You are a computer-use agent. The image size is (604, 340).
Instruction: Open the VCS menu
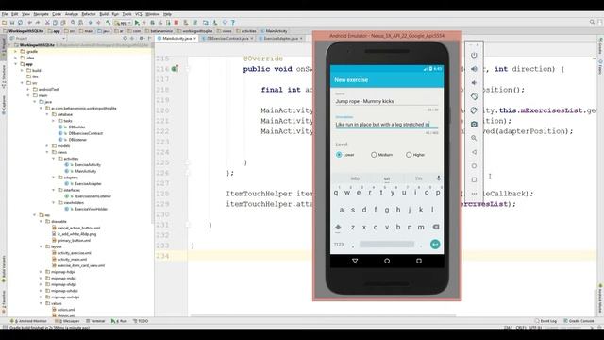point(139,14)
